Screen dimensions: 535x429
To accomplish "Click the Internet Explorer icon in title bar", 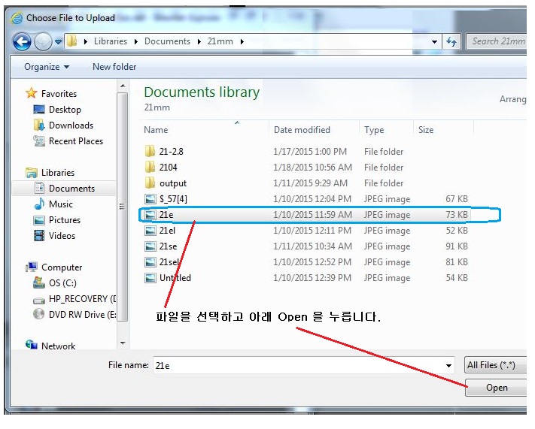I will (x=17, y=18).
